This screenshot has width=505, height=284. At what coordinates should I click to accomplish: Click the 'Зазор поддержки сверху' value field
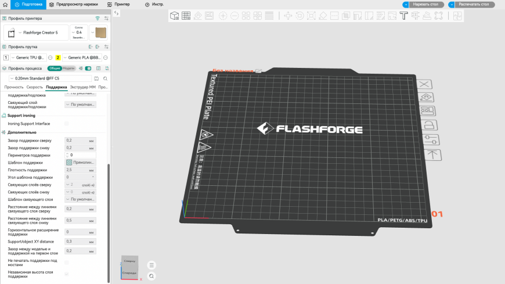(80, 141)
